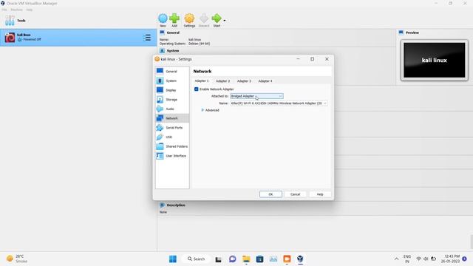Open the File menu in VirtualBox Manager
The image size is (473, 266).
pos(4,10)
